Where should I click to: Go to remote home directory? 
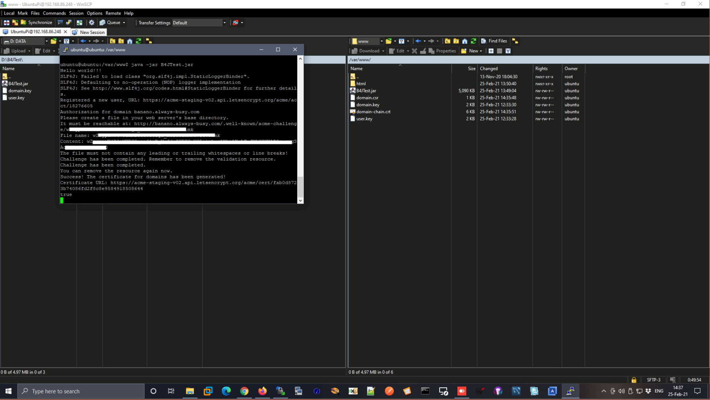[465, 41]
